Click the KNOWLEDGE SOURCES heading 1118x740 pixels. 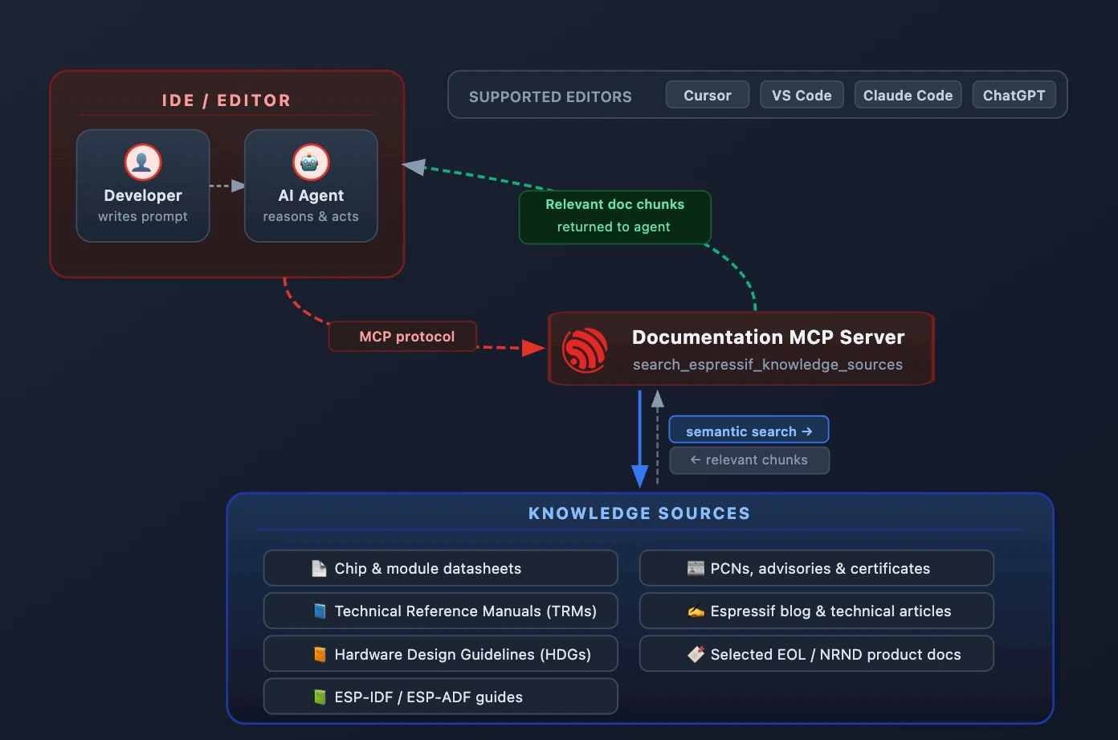tap(639, 513)
